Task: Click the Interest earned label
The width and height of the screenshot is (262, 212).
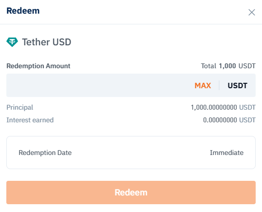Action: click(x=30, y=120)
